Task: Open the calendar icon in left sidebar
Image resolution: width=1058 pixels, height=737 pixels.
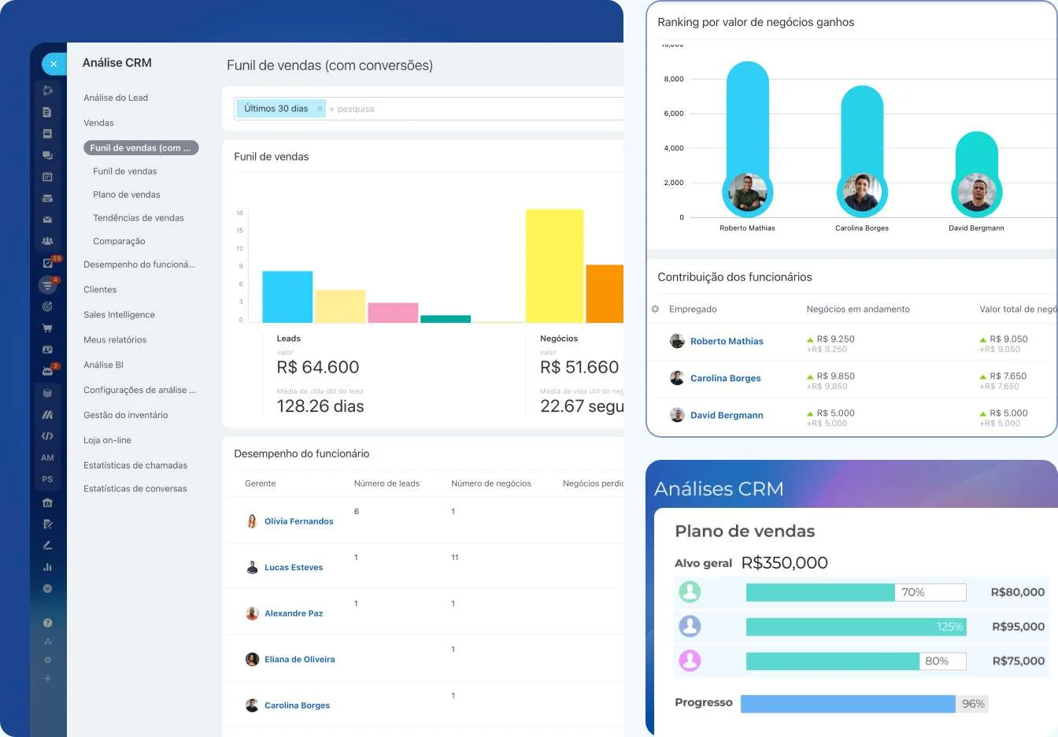Action: tap(47, 177)
